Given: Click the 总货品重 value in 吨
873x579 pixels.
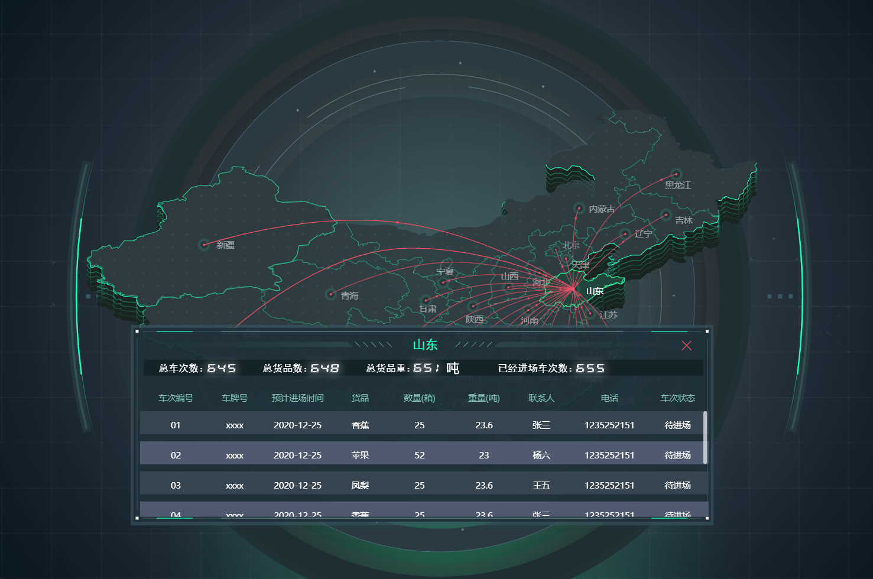Looking at the screenshot, I should pyautogui.click(x=427, y=368).
